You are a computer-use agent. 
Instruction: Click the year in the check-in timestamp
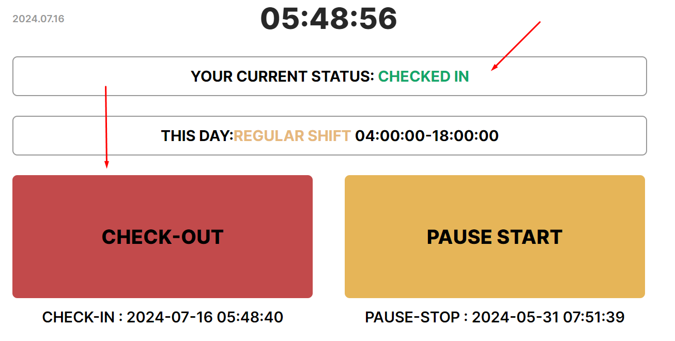pyautogui.click(x=142, y=317)
